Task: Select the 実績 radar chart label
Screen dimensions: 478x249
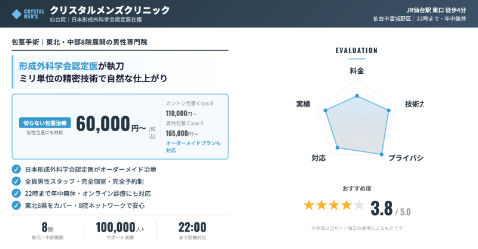Action: (x=303, y=104)
